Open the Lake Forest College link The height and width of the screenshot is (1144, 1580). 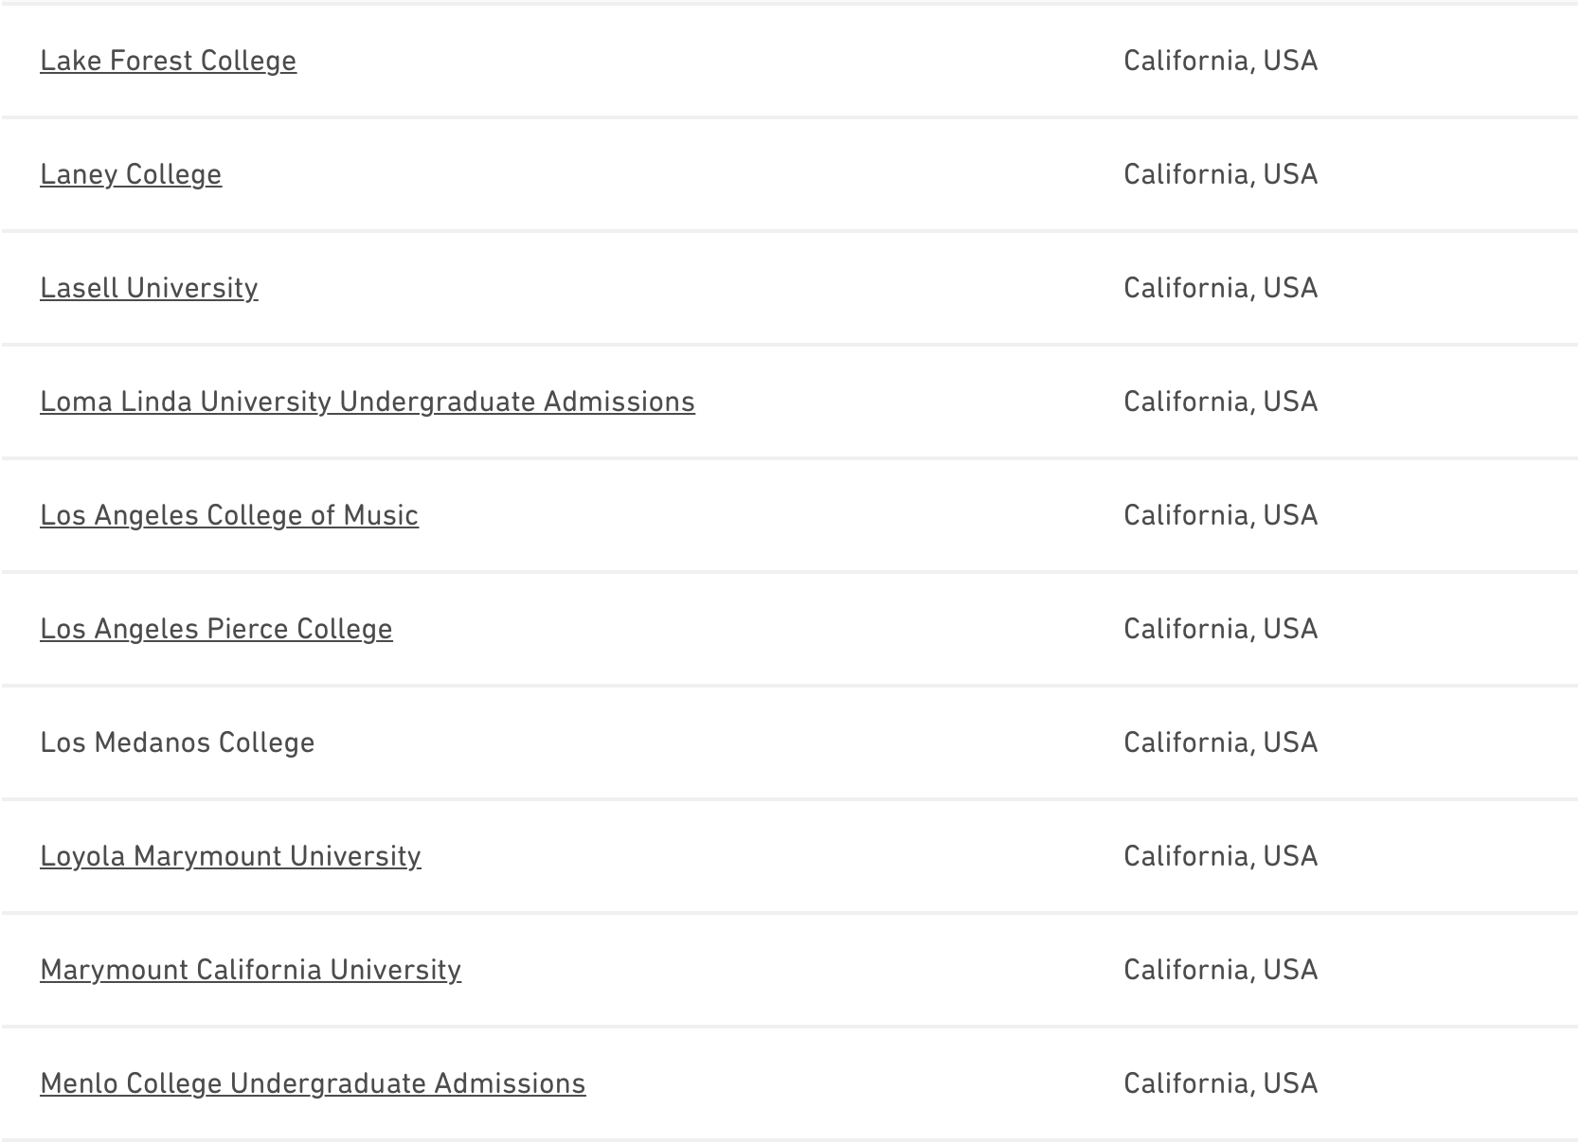pyautogui.click(x=168, y=61)
